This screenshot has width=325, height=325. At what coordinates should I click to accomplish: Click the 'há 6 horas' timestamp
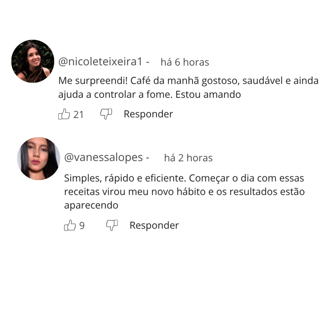click(x=185, y=62)
